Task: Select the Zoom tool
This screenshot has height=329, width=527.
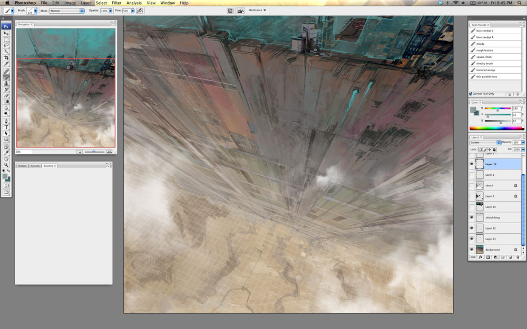Action: pyautogui.click(x=6, y=164)
